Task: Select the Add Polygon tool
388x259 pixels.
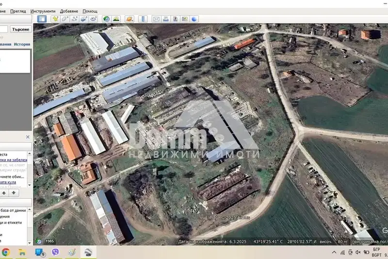Action: [65, 19]
